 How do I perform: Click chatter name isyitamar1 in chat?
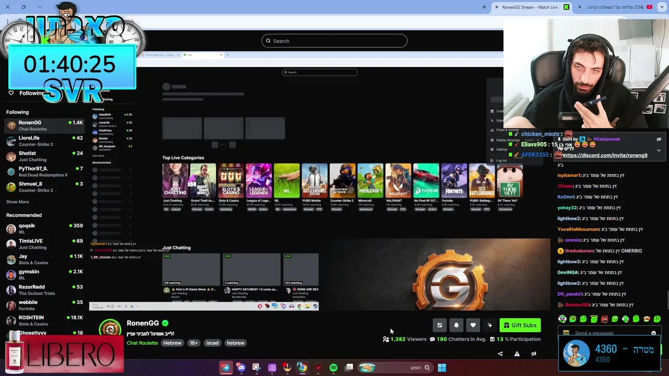(x=569, y=175)
